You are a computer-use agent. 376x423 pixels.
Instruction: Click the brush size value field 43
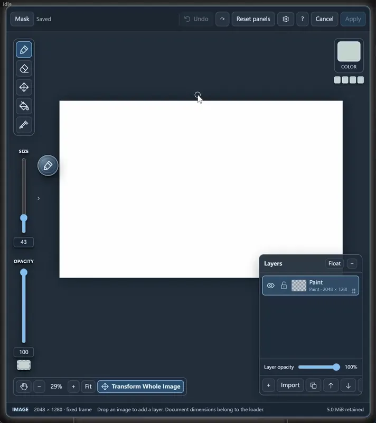click(x=24, y=242)
